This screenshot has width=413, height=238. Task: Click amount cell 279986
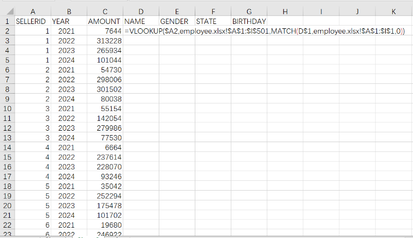[x=105, y=128]
